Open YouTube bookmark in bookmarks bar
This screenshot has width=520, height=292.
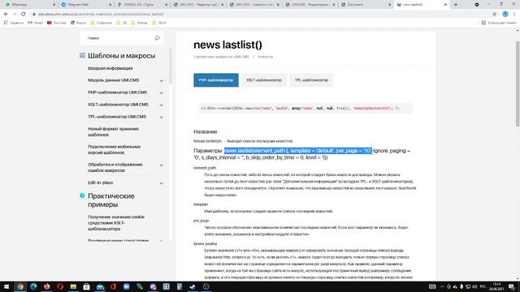(56, 23)
